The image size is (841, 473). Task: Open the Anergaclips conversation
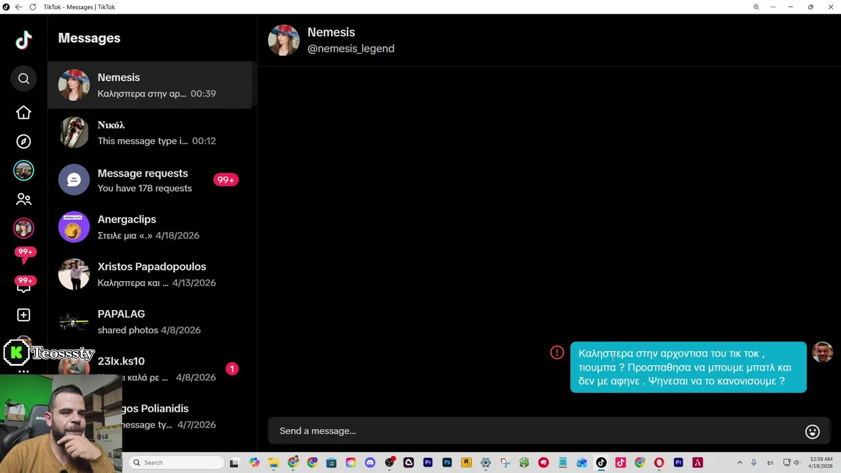(150, 227)
